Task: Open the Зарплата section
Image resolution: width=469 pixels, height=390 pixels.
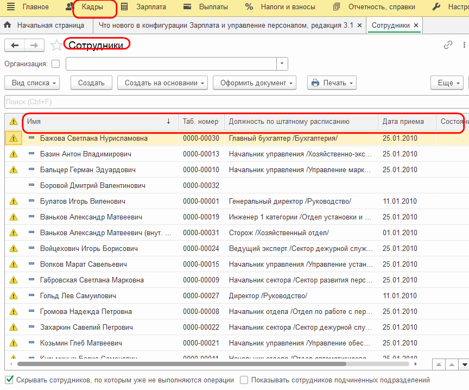Action: coord(151,7)
